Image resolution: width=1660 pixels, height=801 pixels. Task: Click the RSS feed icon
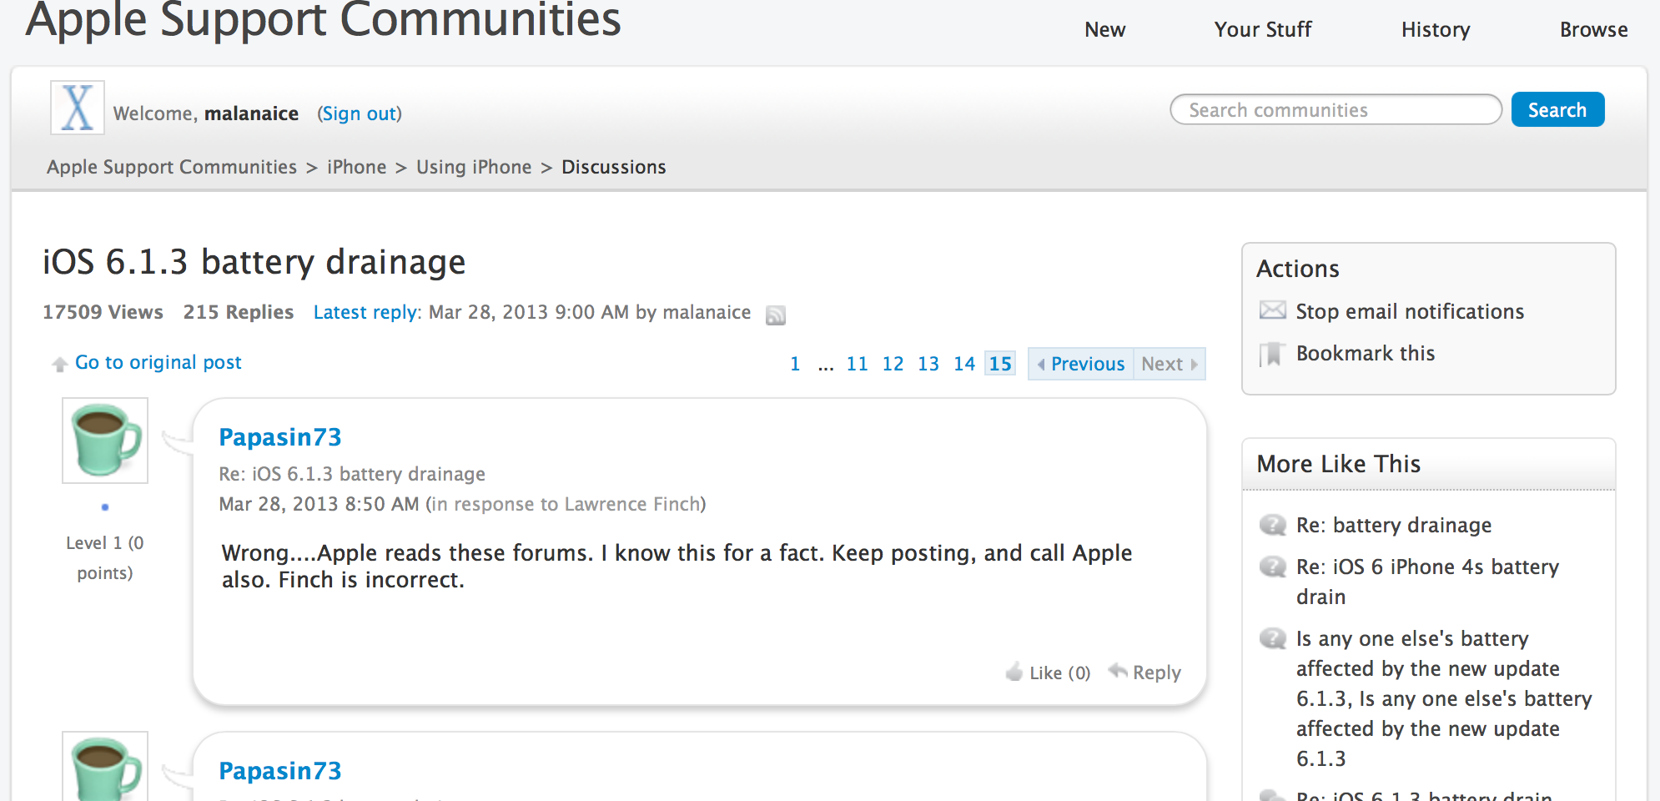(x=776, y=315)
